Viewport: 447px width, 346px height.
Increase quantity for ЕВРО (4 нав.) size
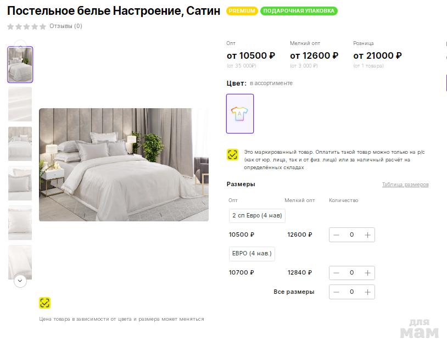tap(368, 273)
